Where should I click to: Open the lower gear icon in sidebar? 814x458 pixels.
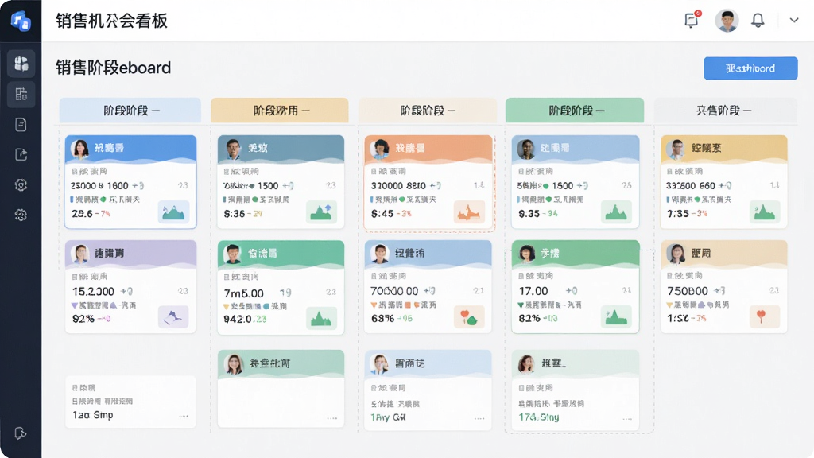tap(21, 215)
